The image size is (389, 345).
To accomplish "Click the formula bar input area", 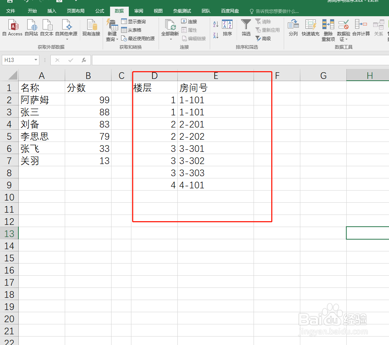I will pos(240,60).
